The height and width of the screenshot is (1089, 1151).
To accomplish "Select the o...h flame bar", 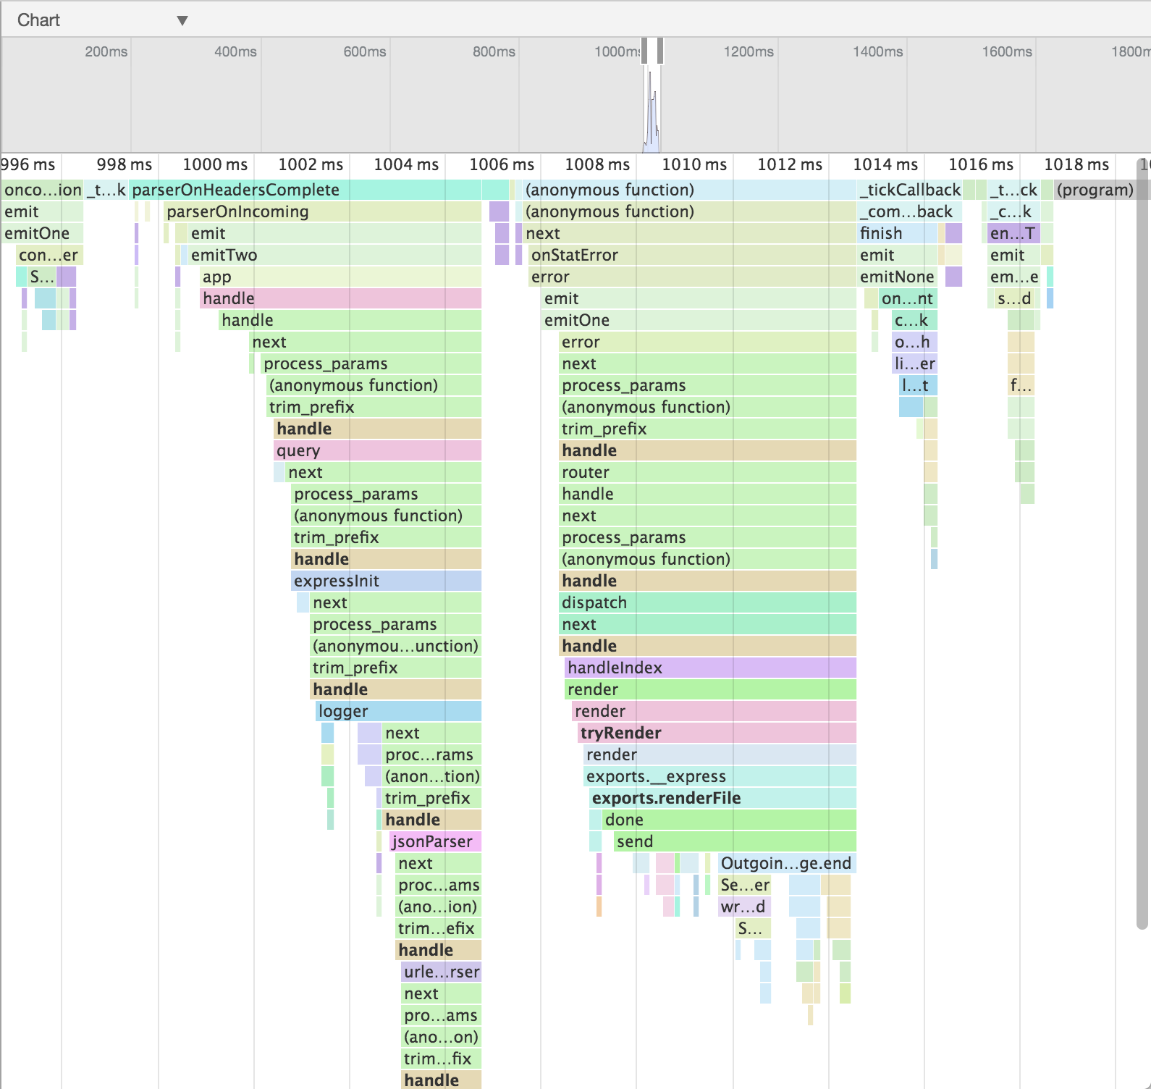I will 914,342.
